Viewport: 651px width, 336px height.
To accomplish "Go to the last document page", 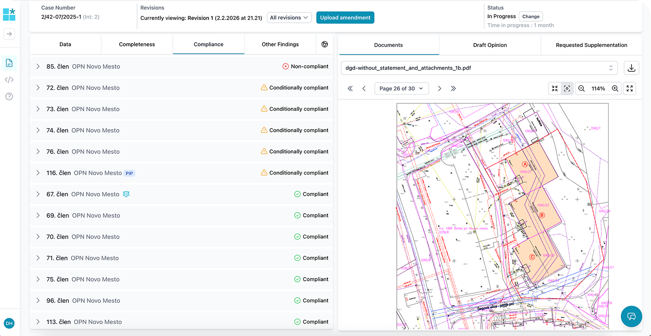I will pyautogui.click(x=453, y=88).
